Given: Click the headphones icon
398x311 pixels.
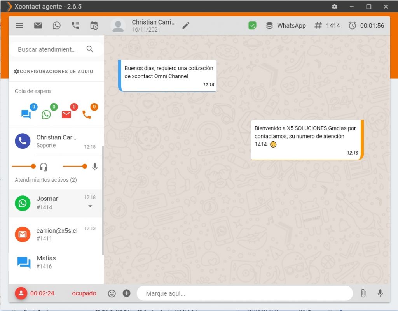Looking at the screenshot, I should coord(44,167).
